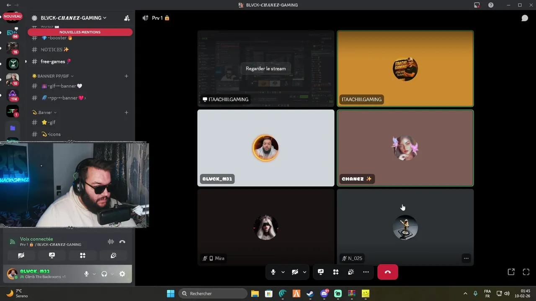Open server with 58 notification badge
The image size is (536, 301).
[x=13, y=33]
